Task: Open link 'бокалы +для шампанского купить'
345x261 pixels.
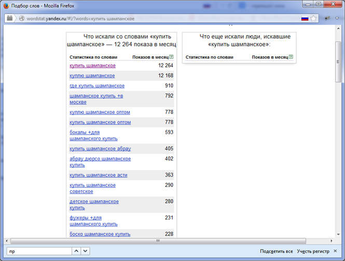Action: tap(93, 135)
